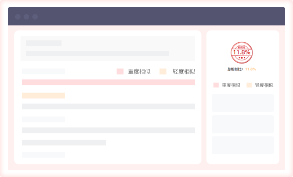This screenshot has width=293, height=177.
Task: Open the second gray result card in sidebar
Action: click(x=243, y=124)
